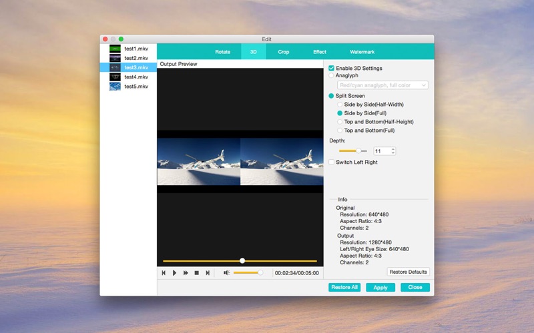
Task: Select test1.mkv thumbnail
Action: pyautogui.click(x=115, y=49)
